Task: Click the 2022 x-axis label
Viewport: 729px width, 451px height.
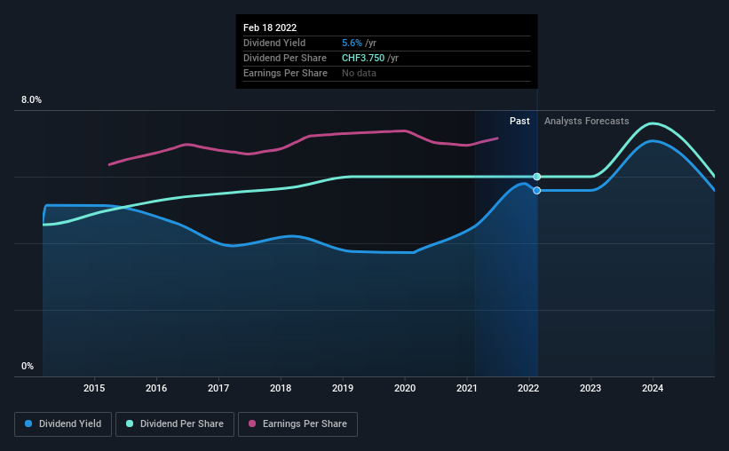Action: 528,388
